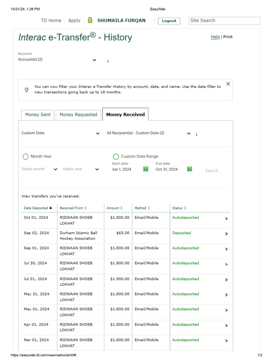Click Durham Islamic Ball Hockey Association sender name
273x364 pixels.
pos(79,236)
